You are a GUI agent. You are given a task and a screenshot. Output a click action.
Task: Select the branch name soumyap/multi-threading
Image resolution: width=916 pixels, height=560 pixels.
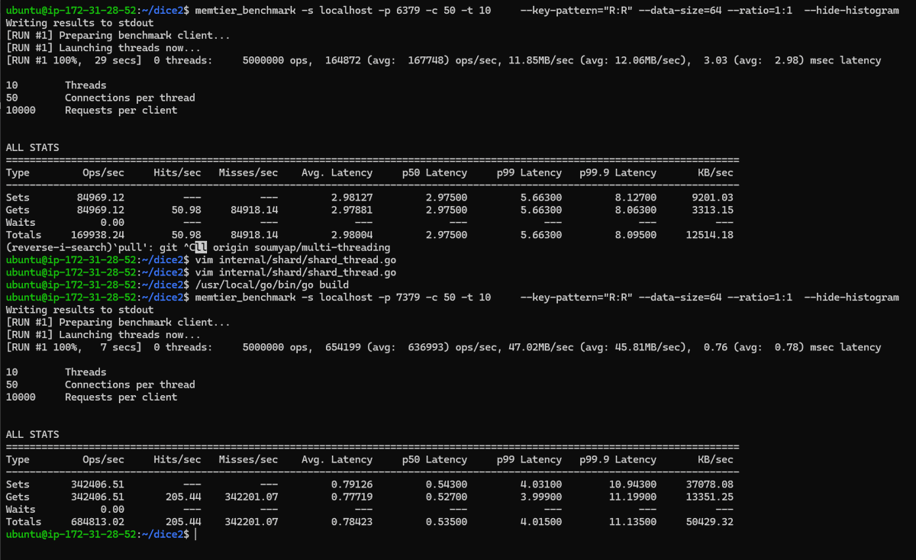click(322, 247)
